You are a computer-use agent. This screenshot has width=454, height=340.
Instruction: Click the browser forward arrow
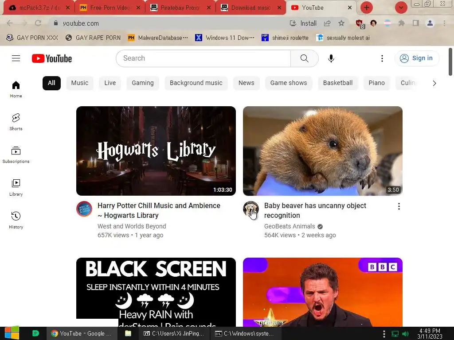pos(24,23)
